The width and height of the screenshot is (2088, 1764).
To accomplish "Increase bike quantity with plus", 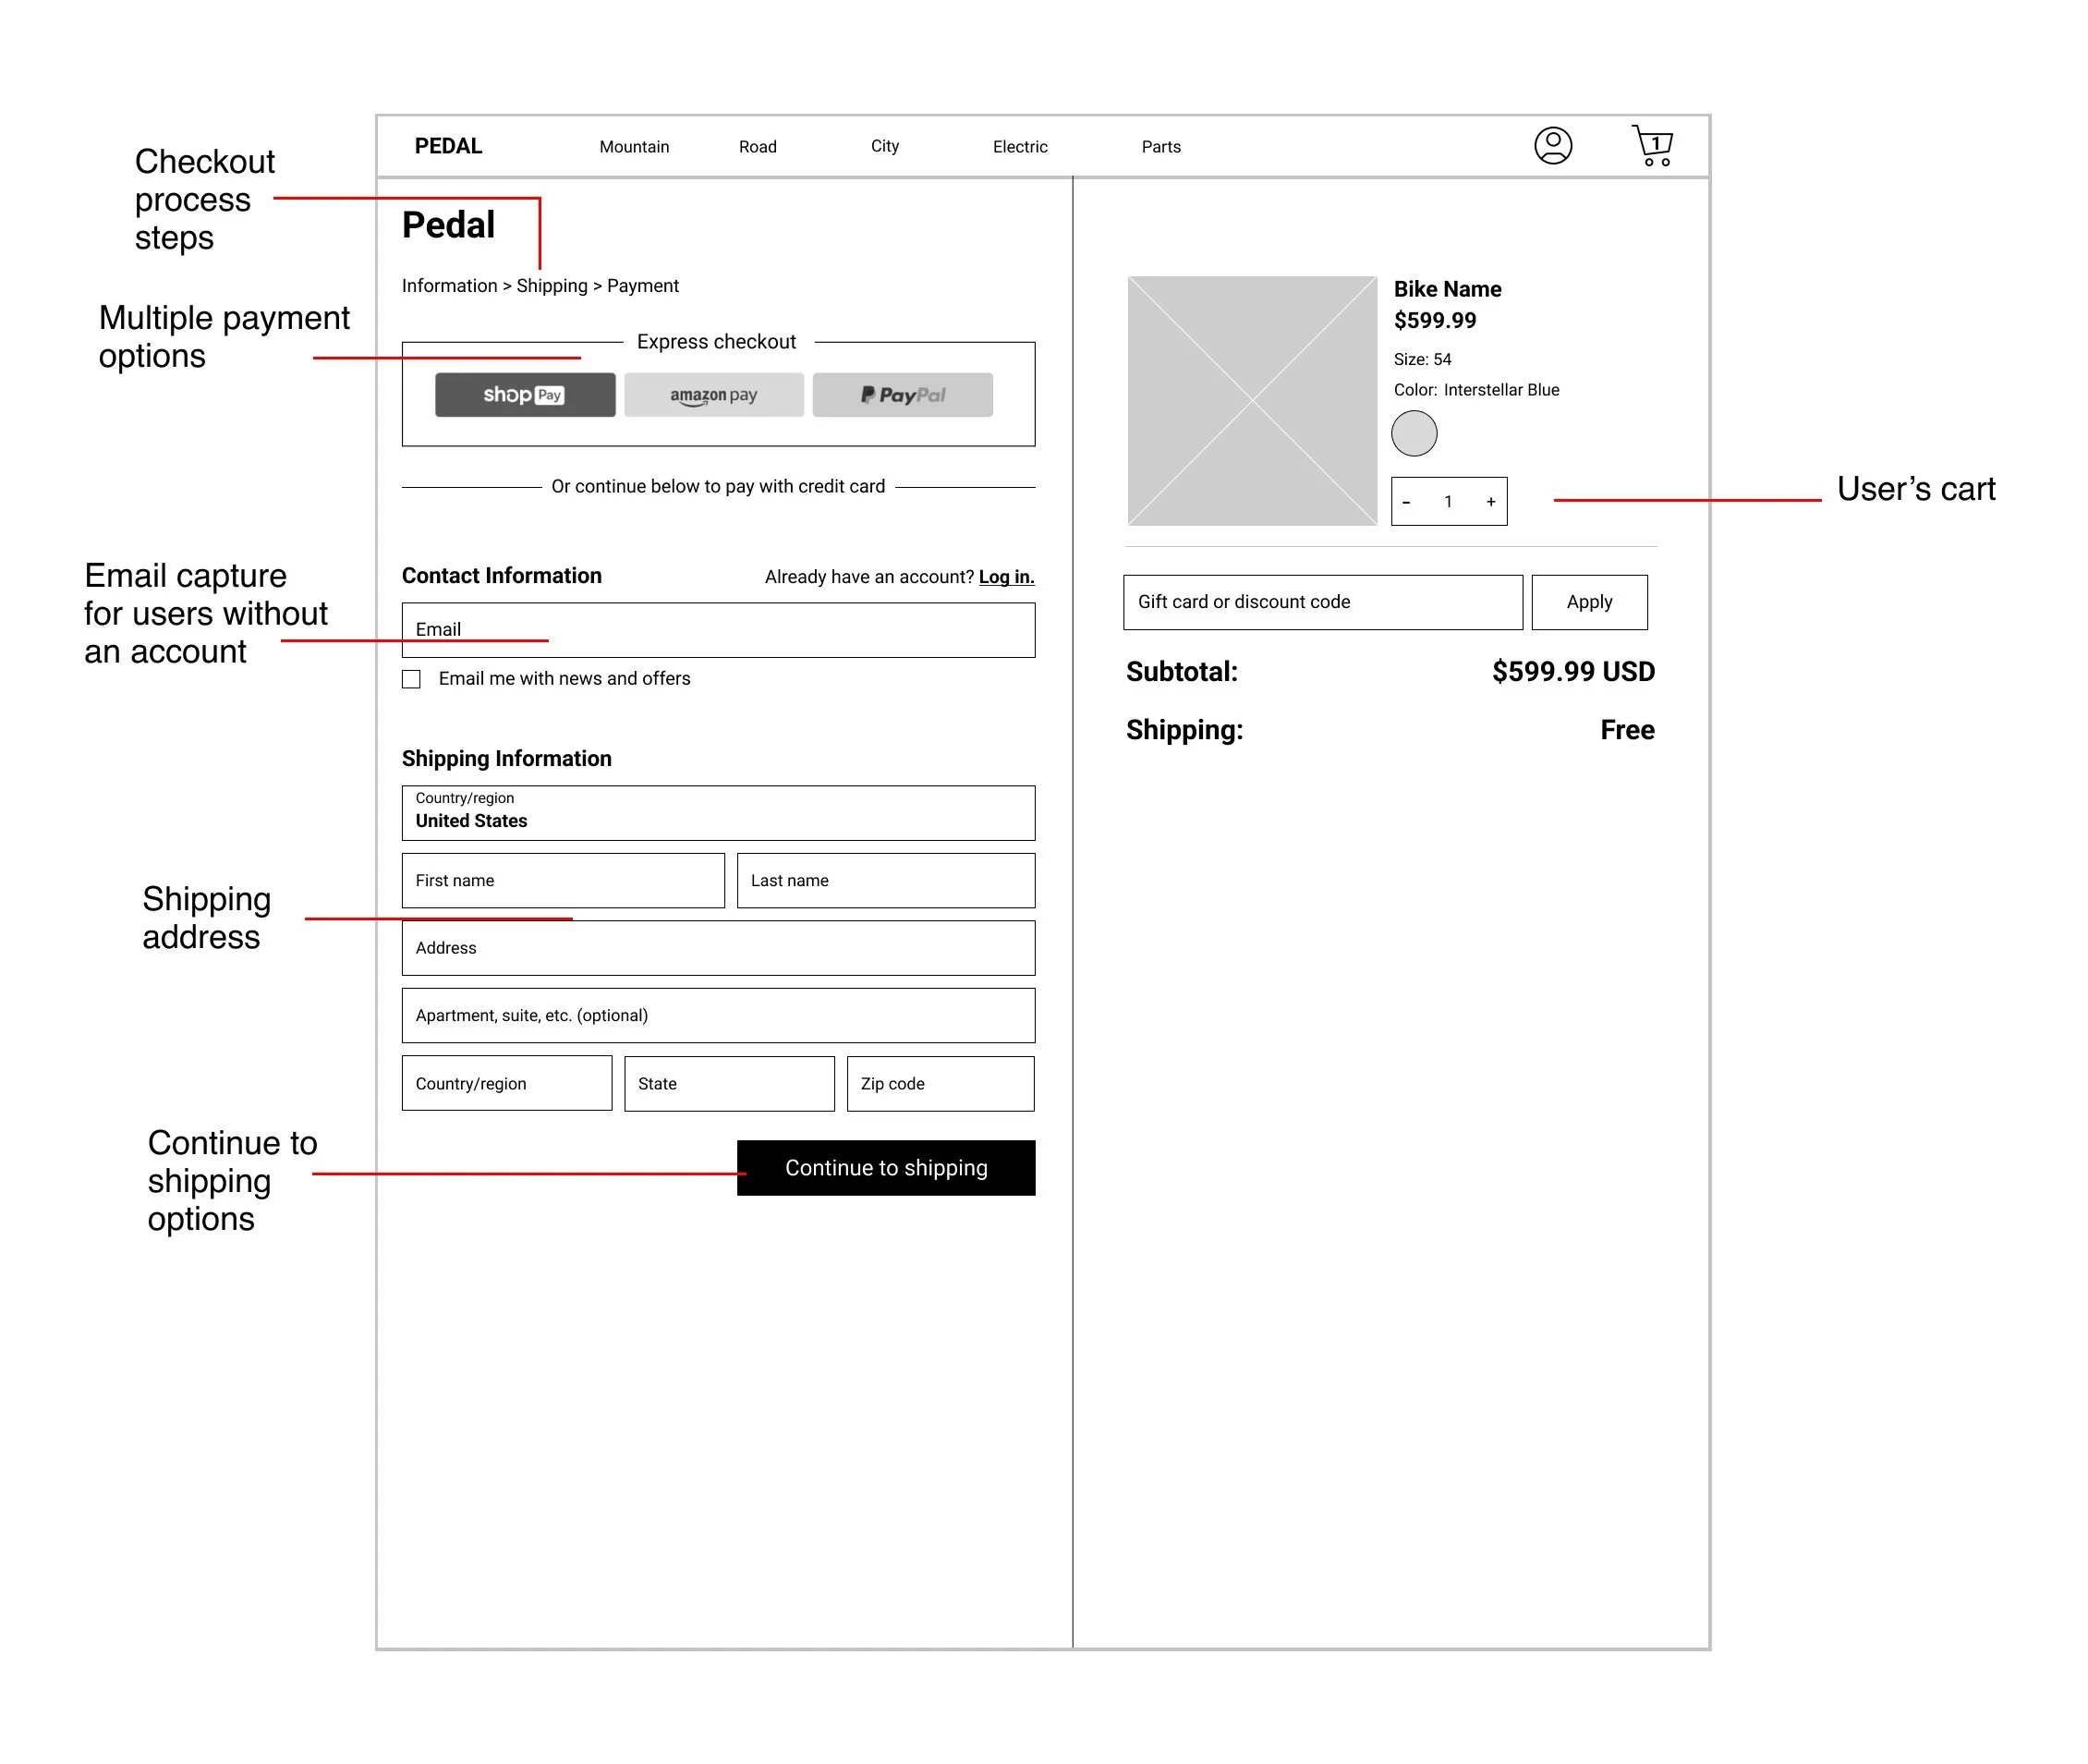I will [1490, 502].
